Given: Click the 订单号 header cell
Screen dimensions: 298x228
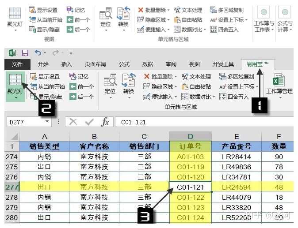Looking at the screenshot, I should (190, 146).
